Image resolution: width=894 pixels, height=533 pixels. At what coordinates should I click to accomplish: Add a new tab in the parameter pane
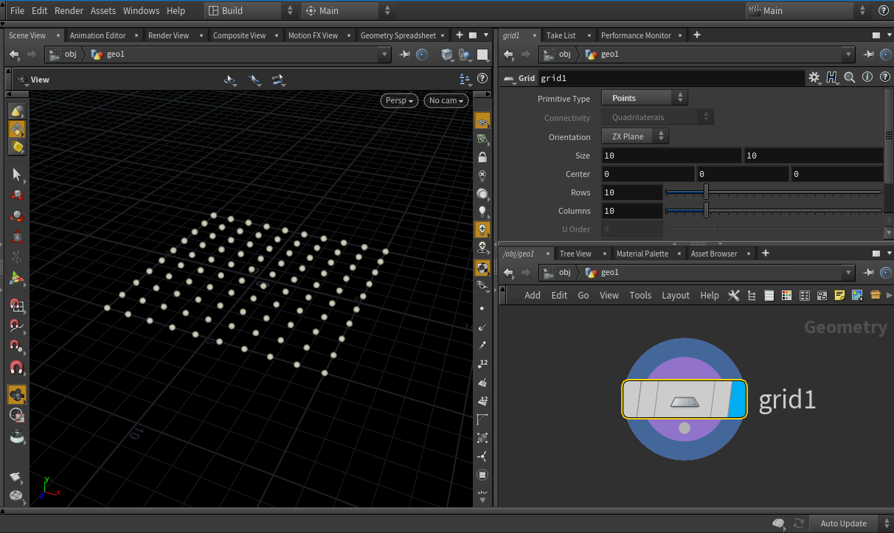coord(697,35)
